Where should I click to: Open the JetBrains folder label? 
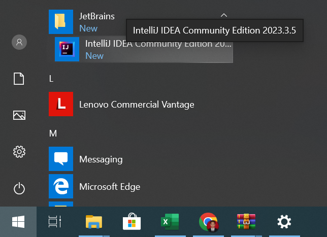pos(97,16)
